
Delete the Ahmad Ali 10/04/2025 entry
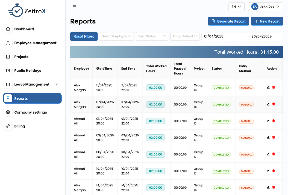coord(273,171)
